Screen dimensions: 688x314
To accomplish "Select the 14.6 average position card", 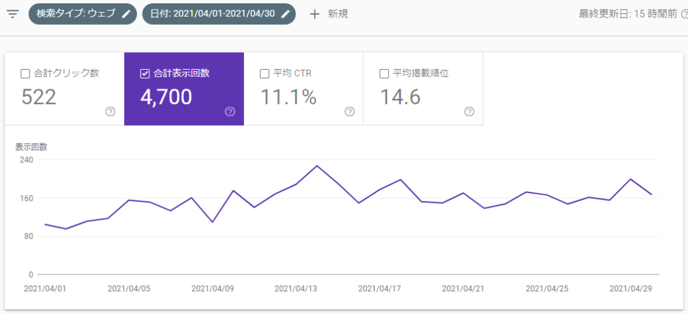I will click(x=423, y=91).
